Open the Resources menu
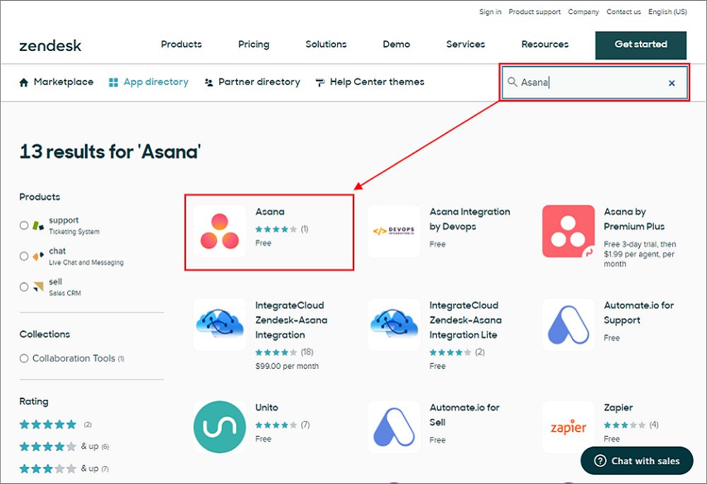The image size is (707, 484). click(x=545, y=45)
